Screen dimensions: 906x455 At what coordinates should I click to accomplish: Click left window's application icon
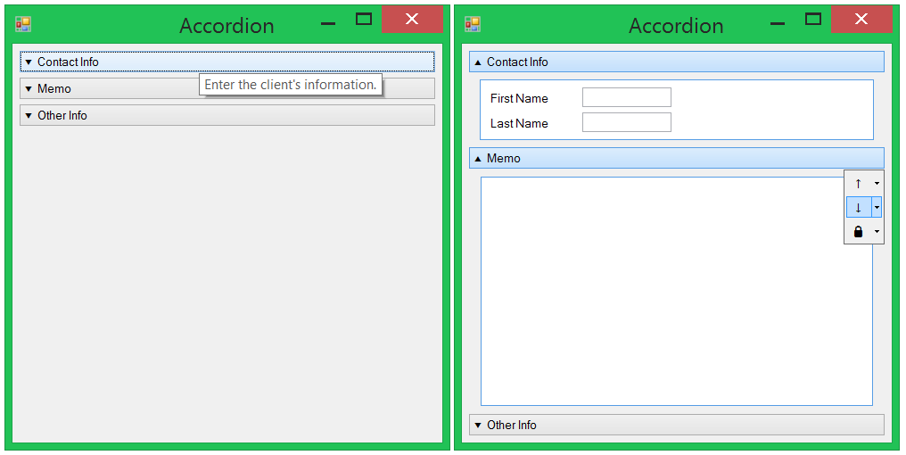(x=23, y=24)
